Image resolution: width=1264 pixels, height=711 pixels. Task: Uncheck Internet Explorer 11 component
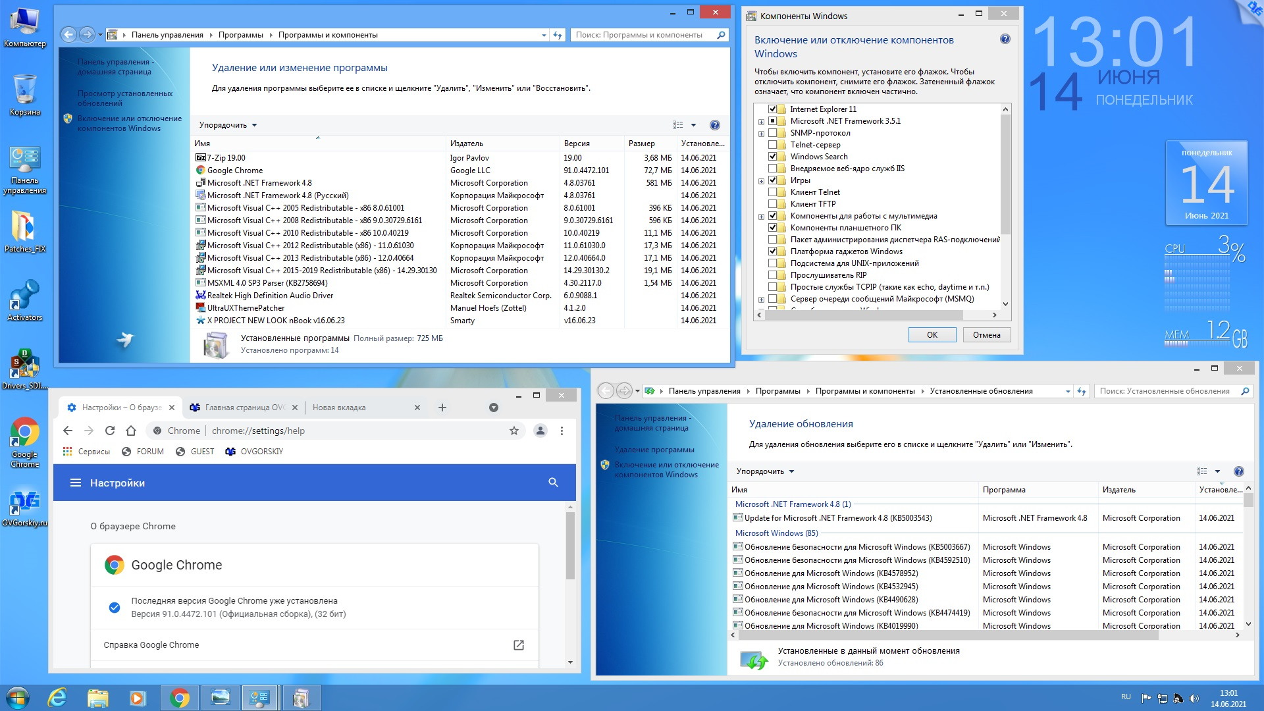773,109
